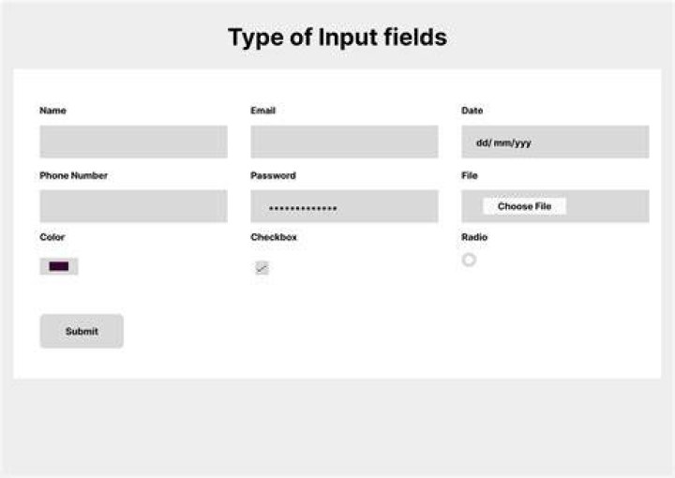Click the File label above file chooser

pos(470,175)
